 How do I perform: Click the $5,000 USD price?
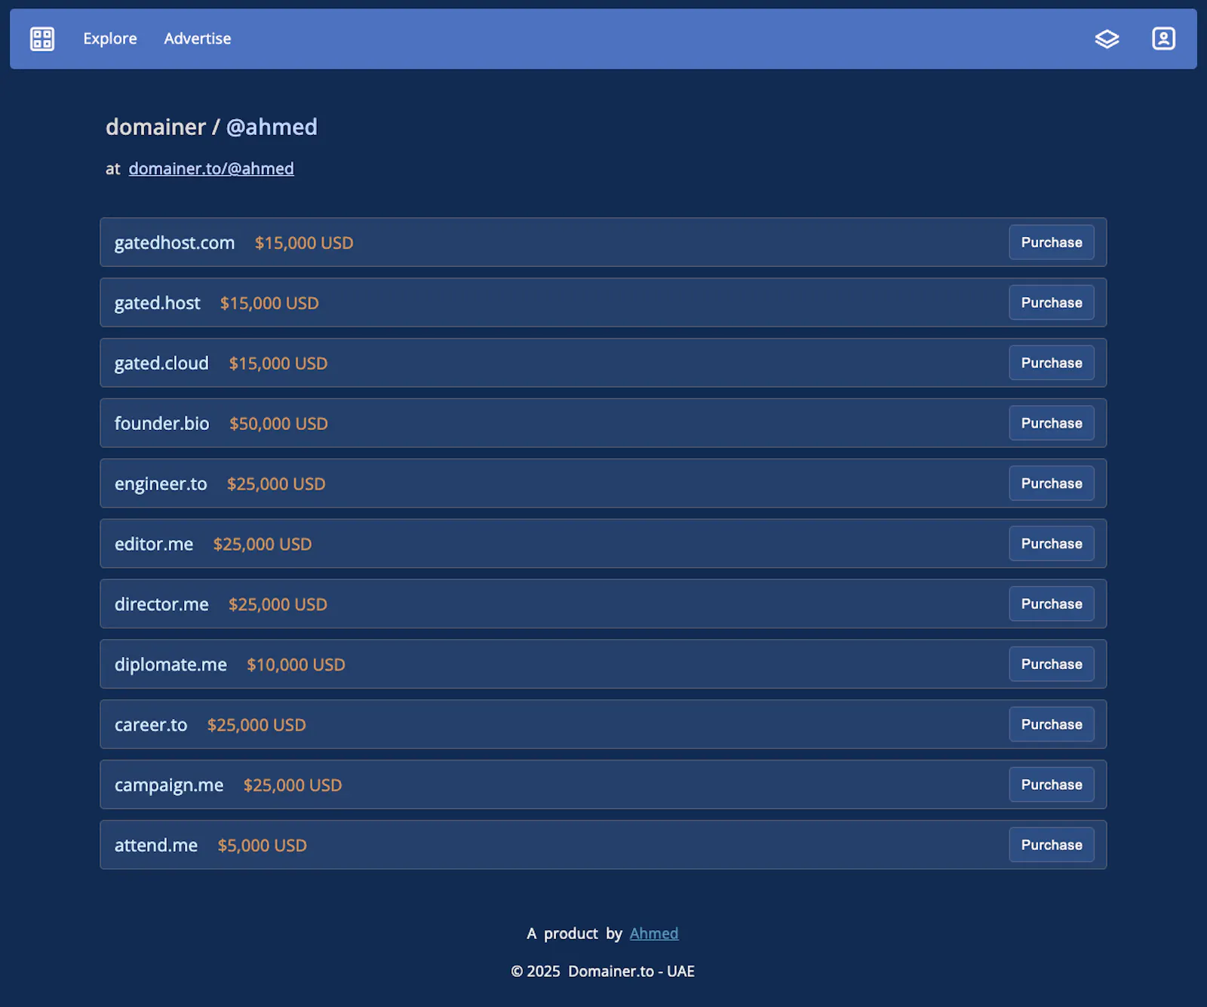click(x=262, y=846)
